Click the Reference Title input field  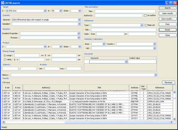(124, 30)
